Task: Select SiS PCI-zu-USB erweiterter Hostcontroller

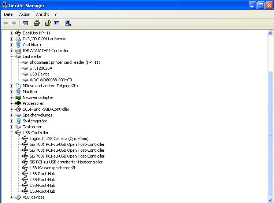Action: tap(66, 162)
